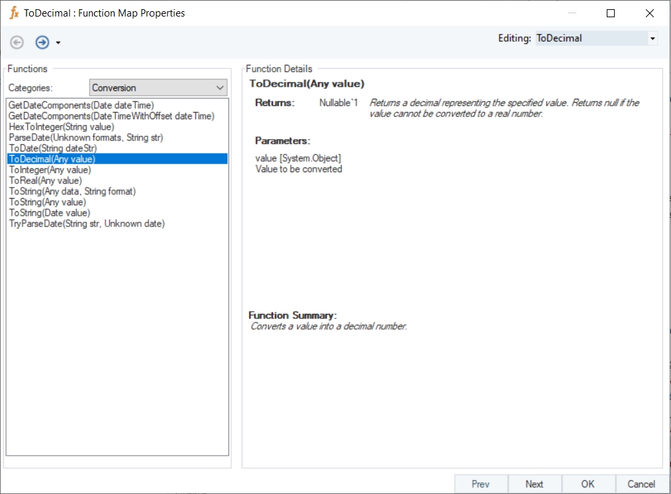Select the highlighted ToDecimal(Any value) item
671x494 pixels.
point(52,159)
